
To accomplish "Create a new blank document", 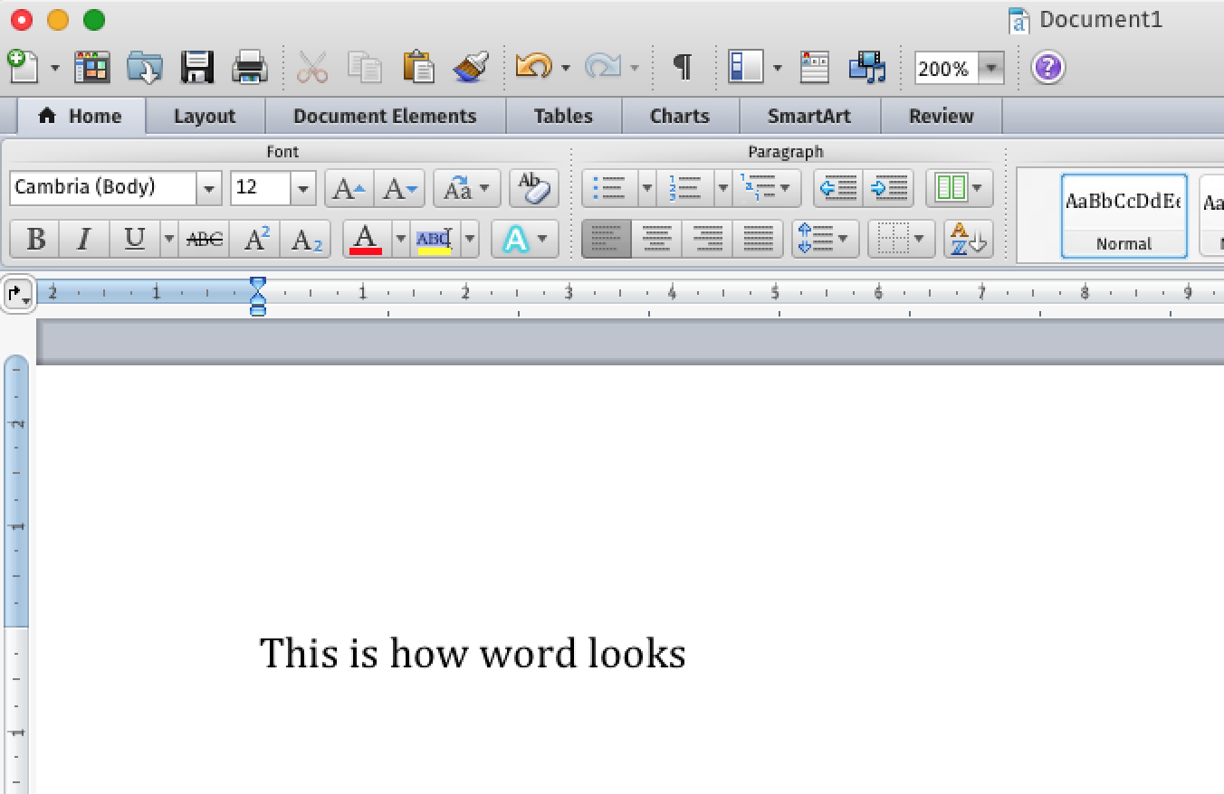I will point(24,67).
